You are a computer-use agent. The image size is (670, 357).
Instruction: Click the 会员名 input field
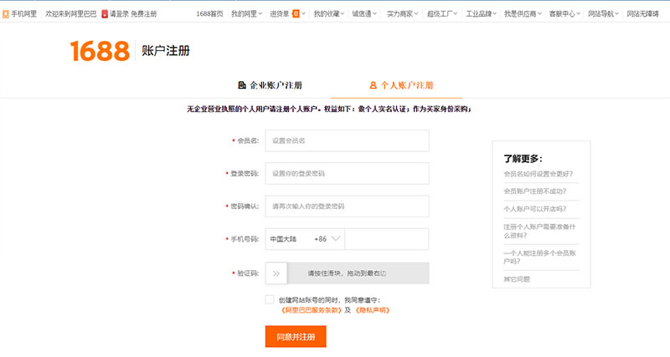click(347, 140)
